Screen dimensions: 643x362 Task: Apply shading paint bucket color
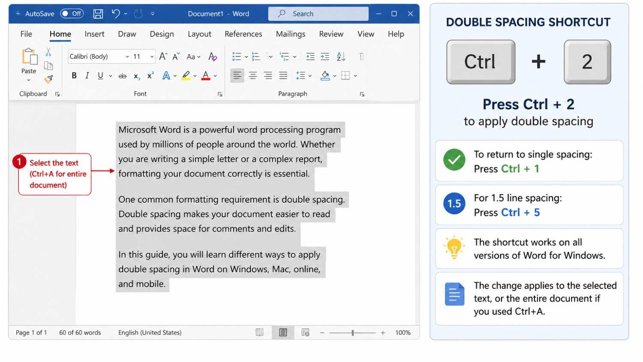pyautogui.click(x=325, y=76)
